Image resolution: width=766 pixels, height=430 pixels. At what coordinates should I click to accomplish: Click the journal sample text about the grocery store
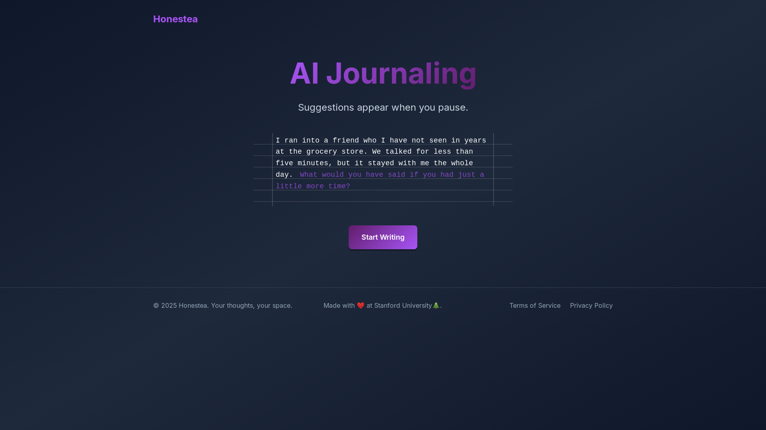point(381,157)
